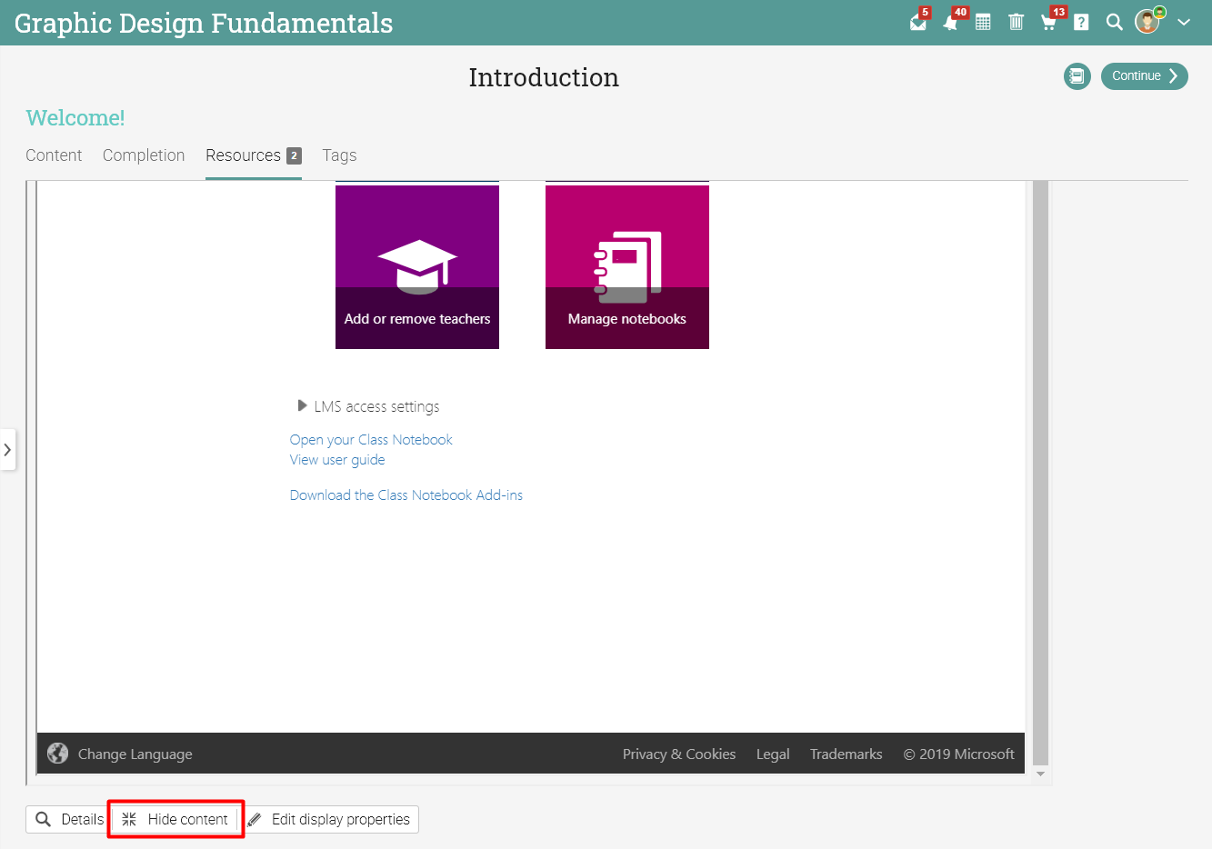The width and height of the screenshot is (1212, 849).
Task: Select the Resources tab
Action: point(254,155)
